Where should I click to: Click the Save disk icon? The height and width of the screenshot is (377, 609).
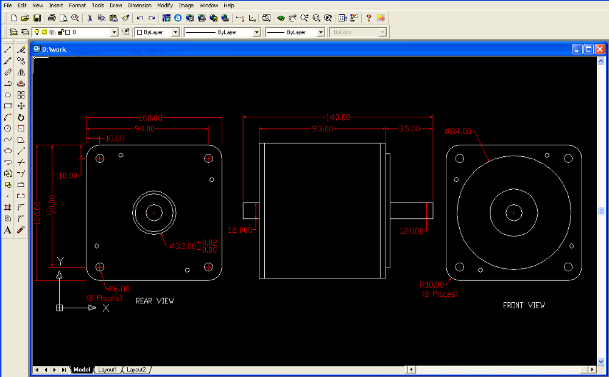pyautogui.click(x=37, y=18)
